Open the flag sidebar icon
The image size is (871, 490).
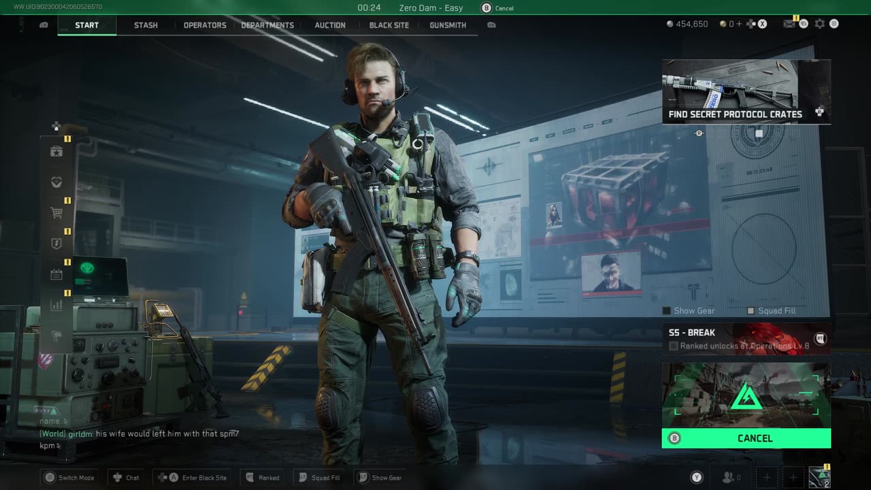pyautogui.click(x=56, y=336)
